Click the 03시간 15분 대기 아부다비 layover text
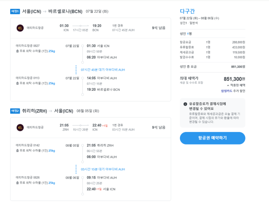This screenshot has width=269, height=202. coord(103,169)
